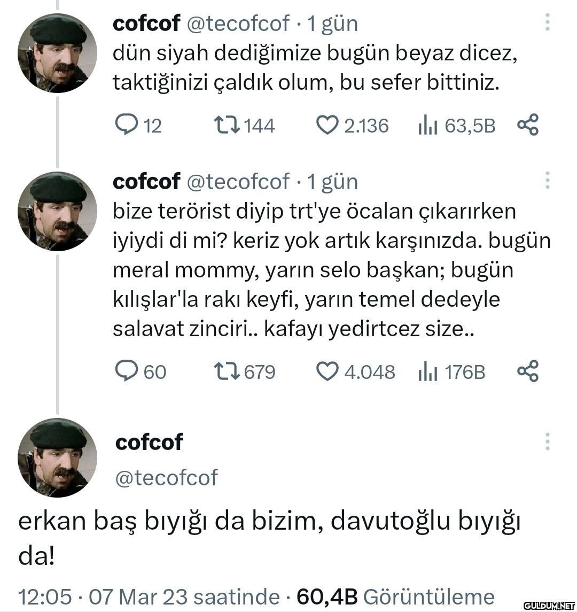
Task: Open @tecofcof handle on the main tweet
Action: pyautogui.click(x=167, y=478)
